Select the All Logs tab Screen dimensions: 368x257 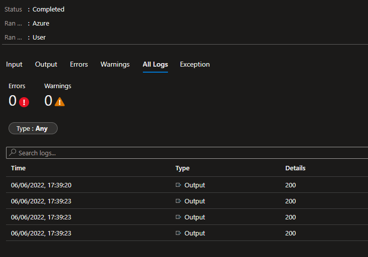(x=155, y=65)
